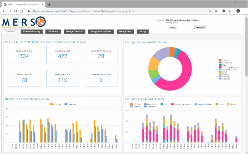Toggle Abandoned in the donut chart legend

click(x=225, y=63)
